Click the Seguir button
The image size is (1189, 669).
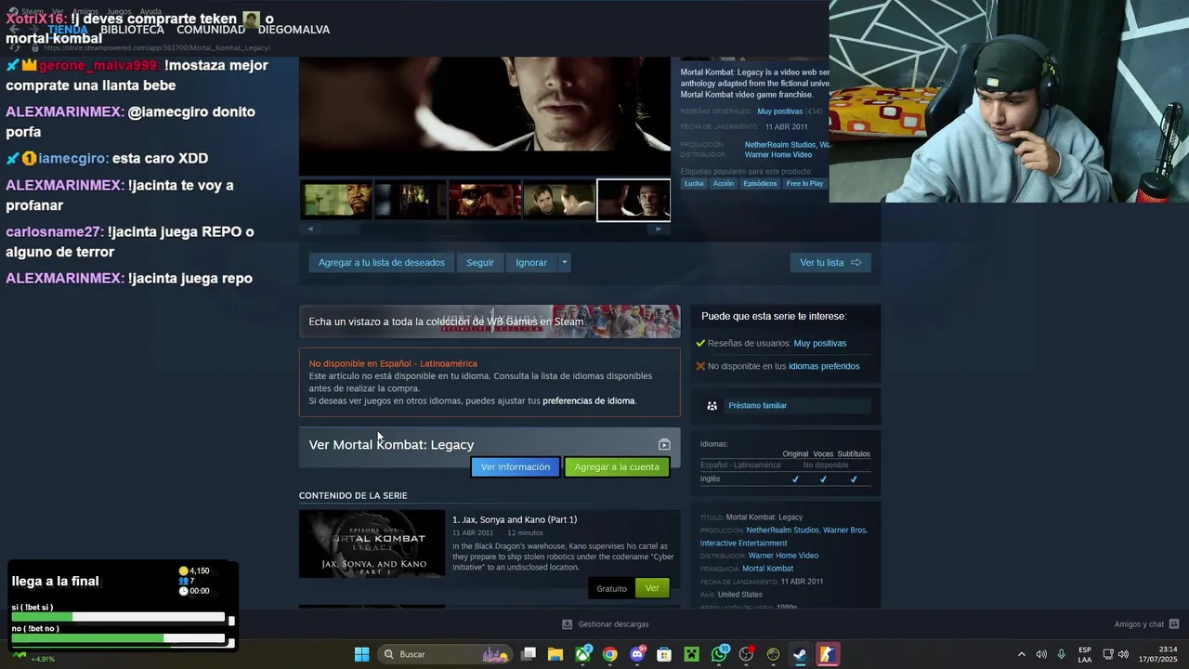[480, 263]
